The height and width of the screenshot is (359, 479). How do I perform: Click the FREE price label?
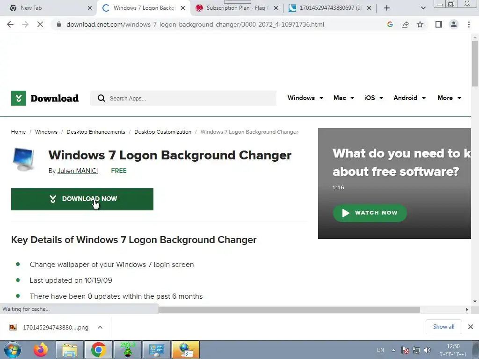(119, 171)
